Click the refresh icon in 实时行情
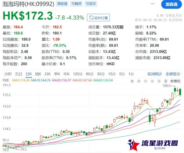The height and width of the screenshot is (153, 184). tap(91, 18)
